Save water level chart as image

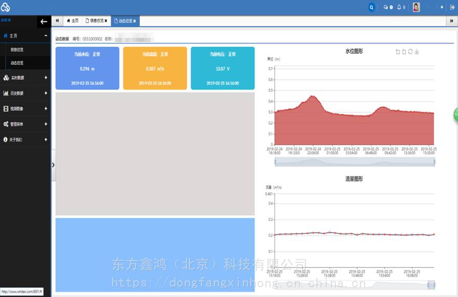(416, 51)
